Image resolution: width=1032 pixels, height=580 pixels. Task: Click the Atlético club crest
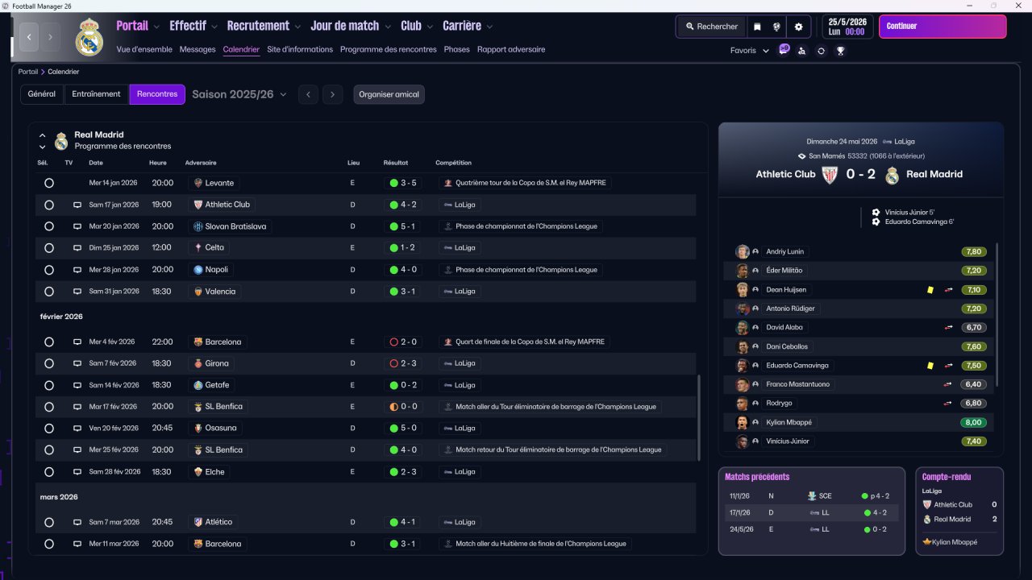pyautogui.click(x=198, y=522)
